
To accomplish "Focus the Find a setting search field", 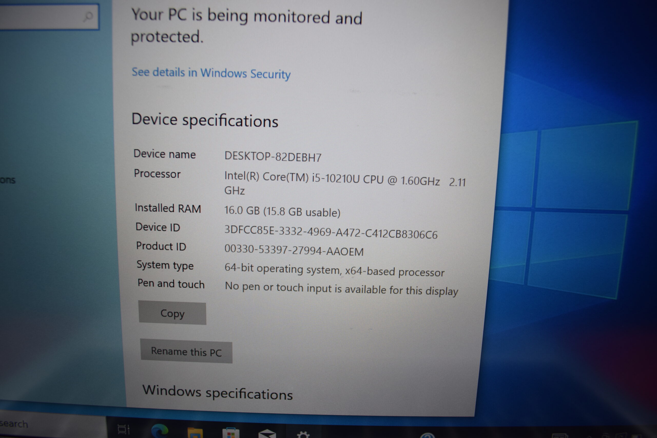I will 49,16.
